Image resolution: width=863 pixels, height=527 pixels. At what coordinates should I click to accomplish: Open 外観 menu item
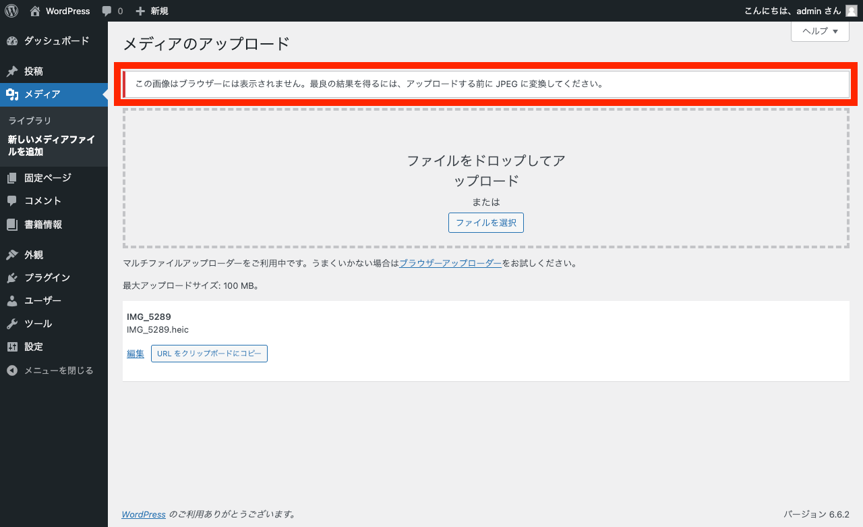pyautogui.click(x=54, y=255)
